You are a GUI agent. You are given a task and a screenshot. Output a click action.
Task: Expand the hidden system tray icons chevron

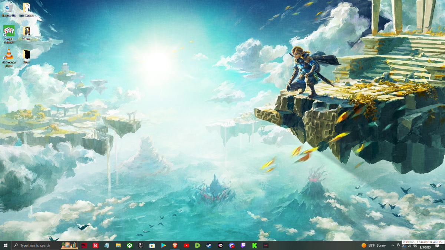[393, 246]
